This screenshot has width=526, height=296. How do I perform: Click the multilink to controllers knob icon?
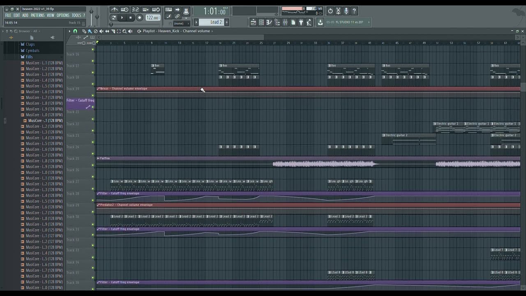coord(186,11)
